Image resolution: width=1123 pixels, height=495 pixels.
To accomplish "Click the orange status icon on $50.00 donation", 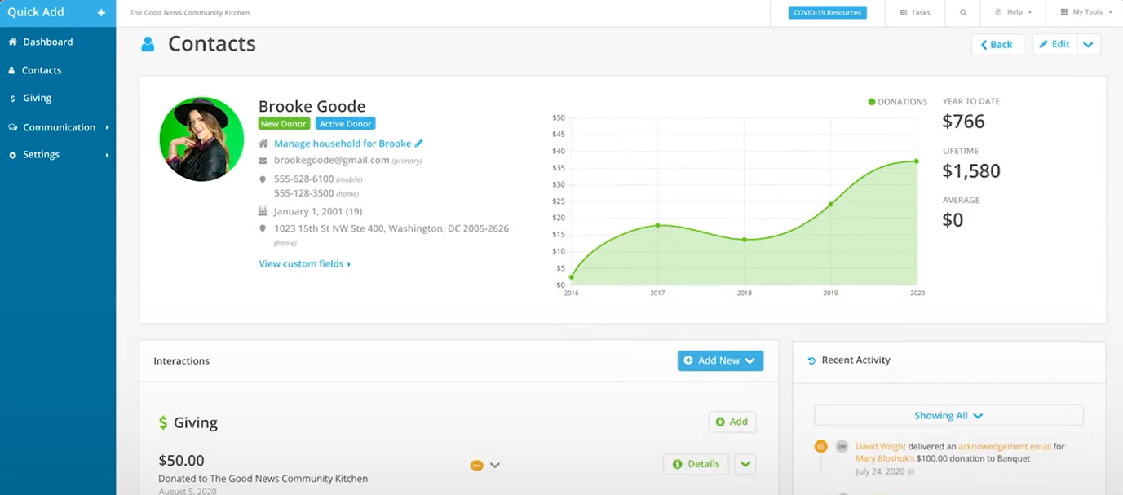I will [x=476, y=466].
